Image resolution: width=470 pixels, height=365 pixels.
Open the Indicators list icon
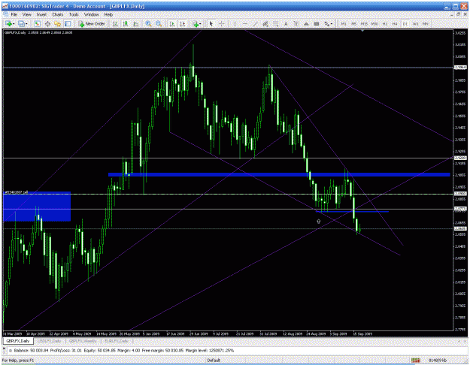[196, 23]
